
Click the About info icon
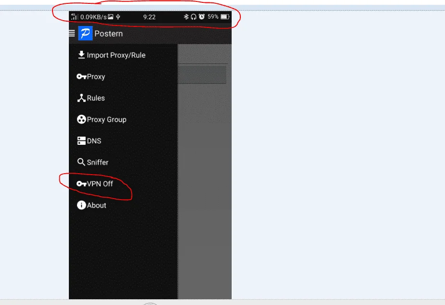pos(81,205)
